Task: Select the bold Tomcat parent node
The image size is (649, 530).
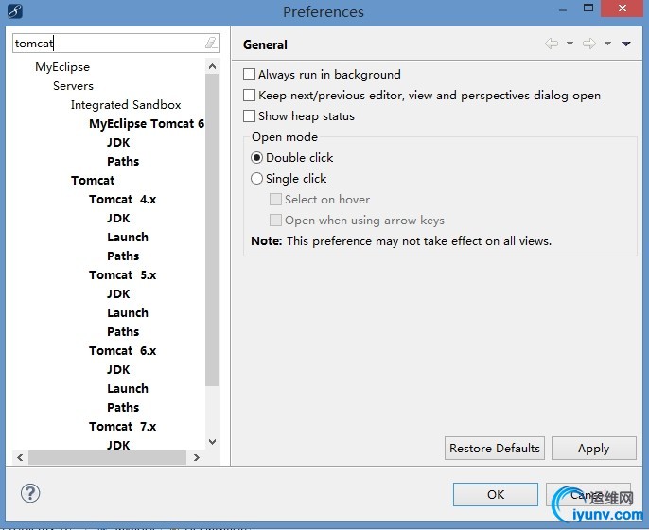Action: click(93, 181)
